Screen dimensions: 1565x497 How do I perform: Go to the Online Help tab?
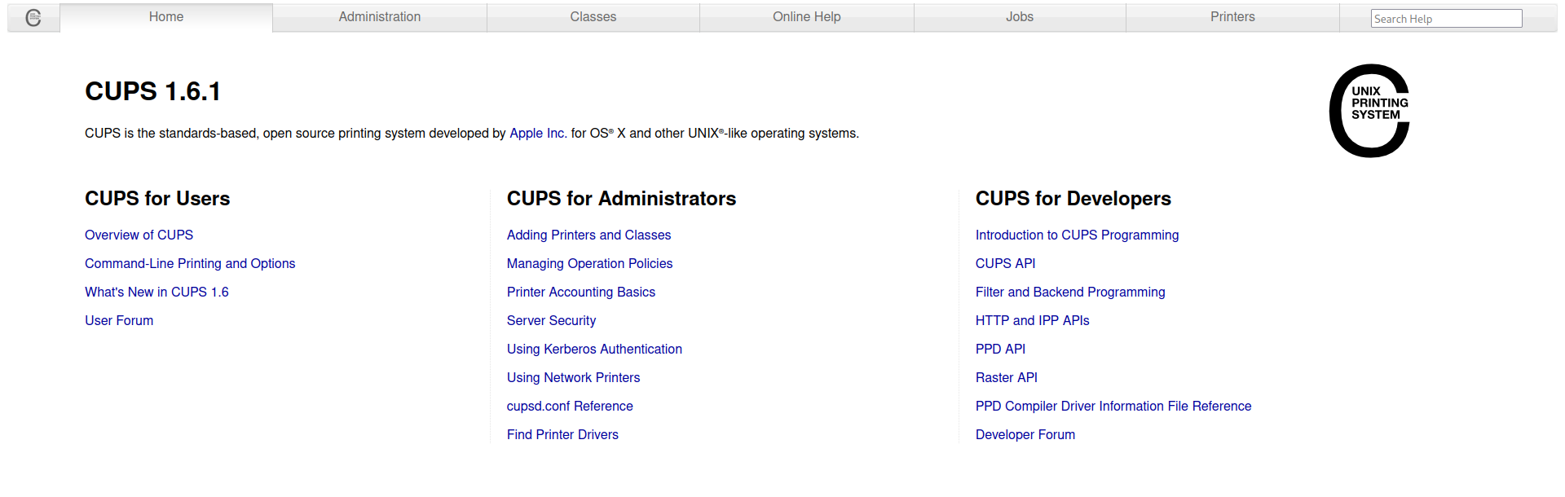pyautogui.click(x=807, y=17)
